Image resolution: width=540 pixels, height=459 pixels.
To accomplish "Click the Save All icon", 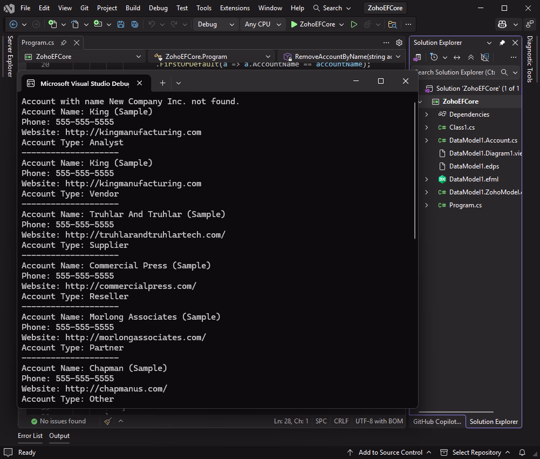I will [134, 24].
